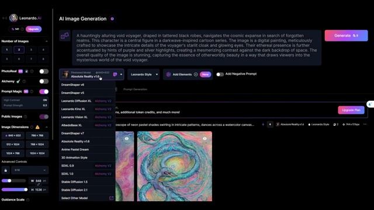Open the three-dot menu of generation row
Image resolution: width=374 pixels, height=210 pixels.
tap(365, 124)
